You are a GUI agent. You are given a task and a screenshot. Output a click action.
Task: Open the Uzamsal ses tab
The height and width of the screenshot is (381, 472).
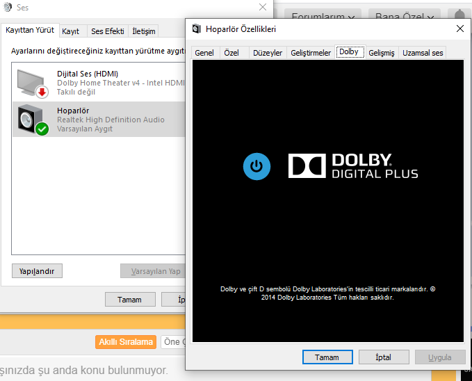coord(422,53)
